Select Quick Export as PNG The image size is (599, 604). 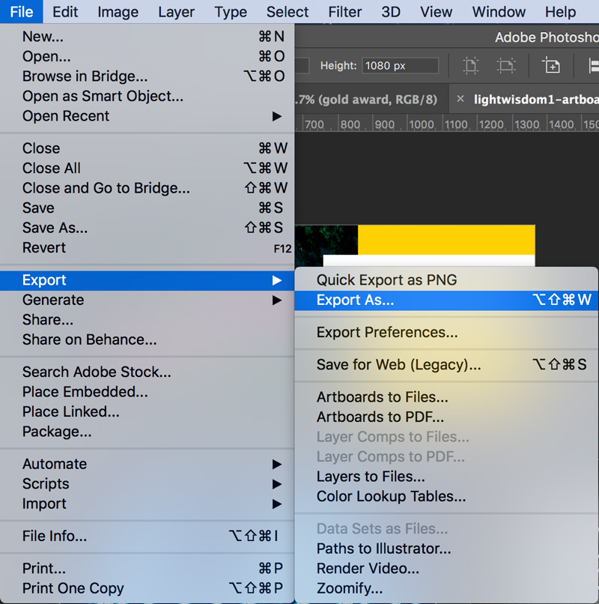(446, 280)
